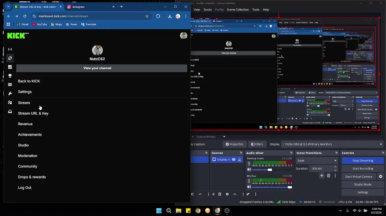Click the Chrome address bar URL
This screenshot has width=386, height=216.
[63, 16]
